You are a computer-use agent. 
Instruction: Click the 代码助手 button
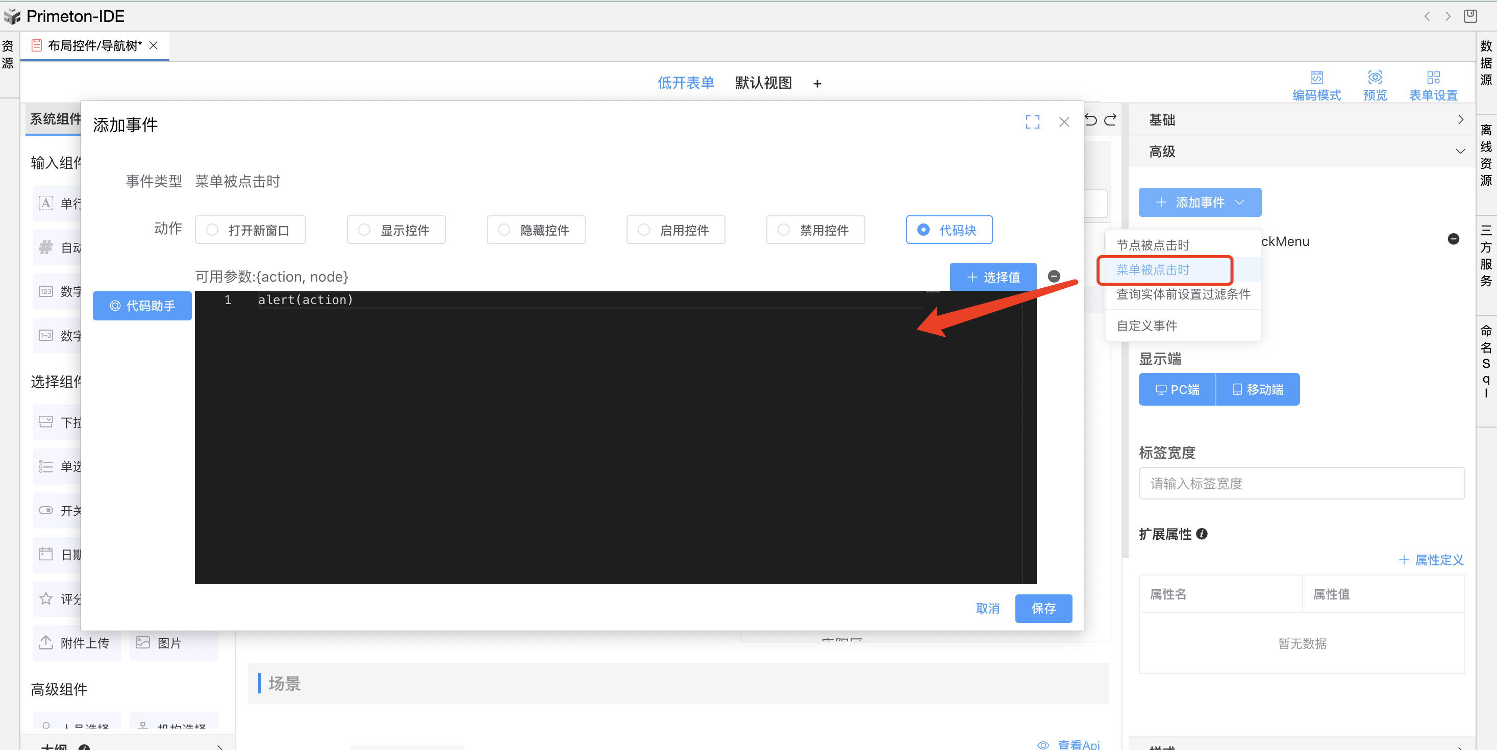pos(142,306)
